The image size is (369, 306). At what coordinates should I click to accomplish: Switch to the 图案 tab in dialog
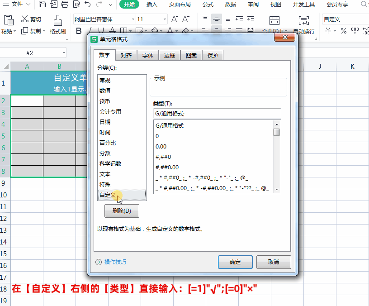coord(191,55)
